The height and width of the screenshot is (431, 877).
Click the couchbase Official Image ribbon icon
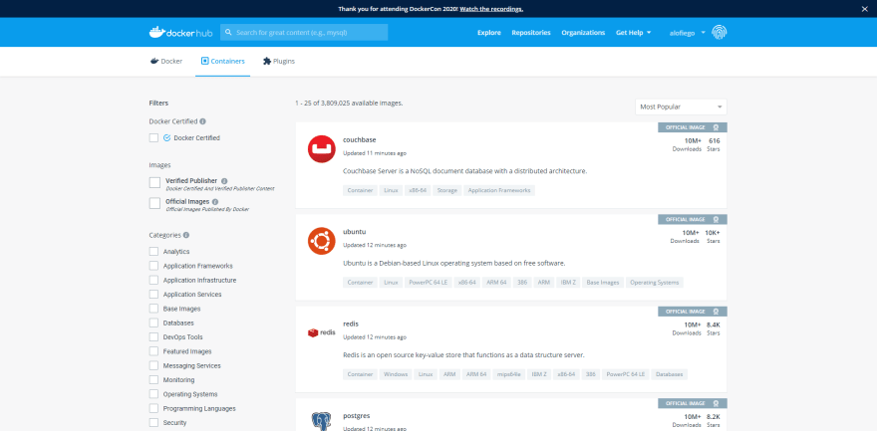click(716, 127)
